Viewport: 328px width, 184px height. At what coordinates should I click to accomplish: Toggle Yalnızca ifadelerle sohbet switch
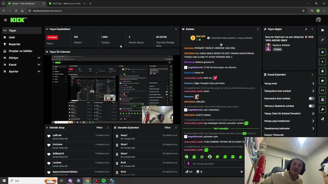(x=312, y=106)
